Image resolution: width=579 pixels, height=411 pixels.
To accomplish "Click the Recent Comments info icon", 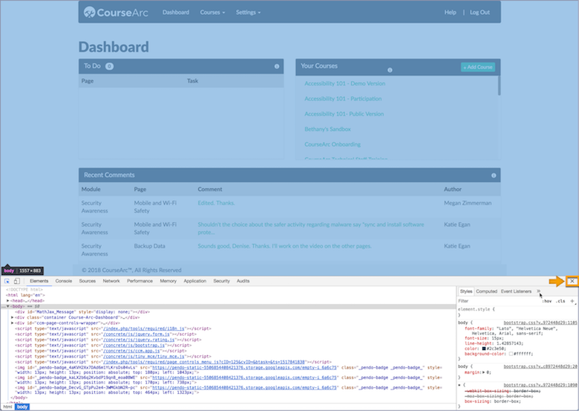I will (494, 175).
